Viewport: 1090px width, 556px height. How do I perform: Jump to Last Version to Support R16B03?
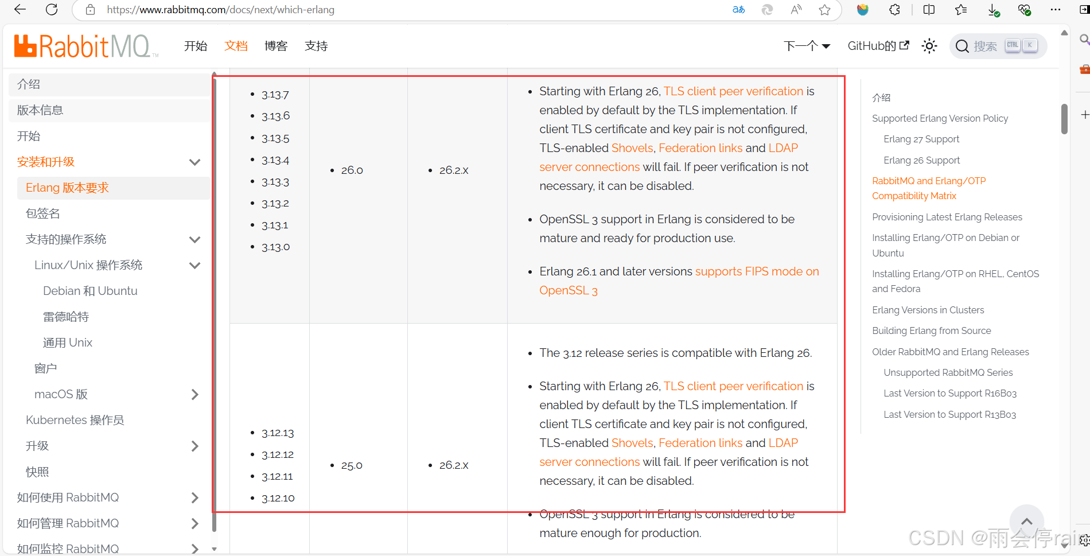[950, 393]
